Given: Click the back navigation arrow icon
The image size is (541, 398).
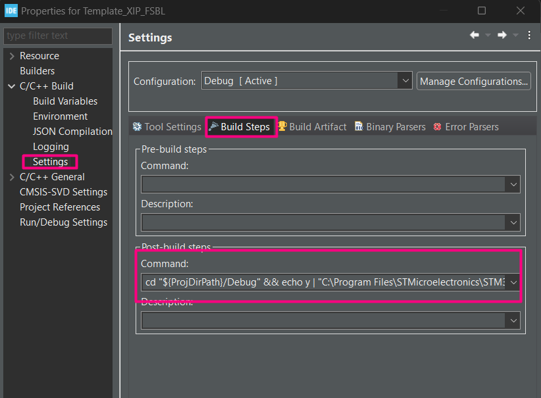Looking at the screenshot, I should [474, 36].
